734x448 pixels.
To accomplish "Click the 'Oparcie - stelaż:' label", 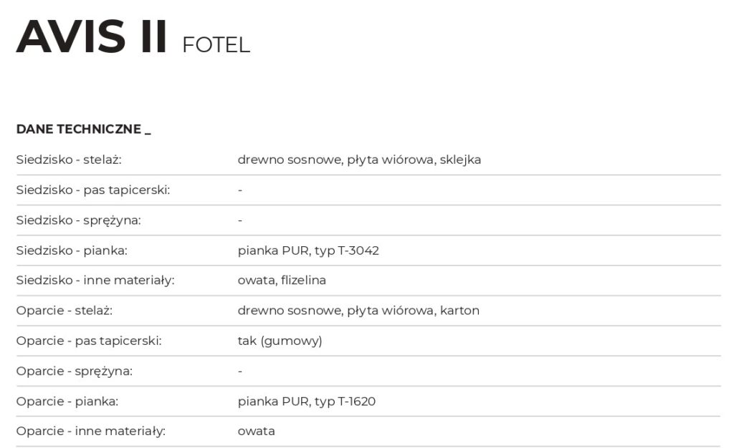I will [x=65, y=311].
